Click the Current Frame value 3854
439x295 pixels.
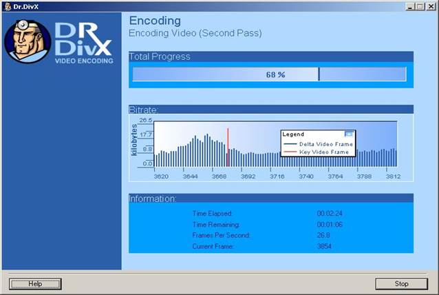(324, 247)
